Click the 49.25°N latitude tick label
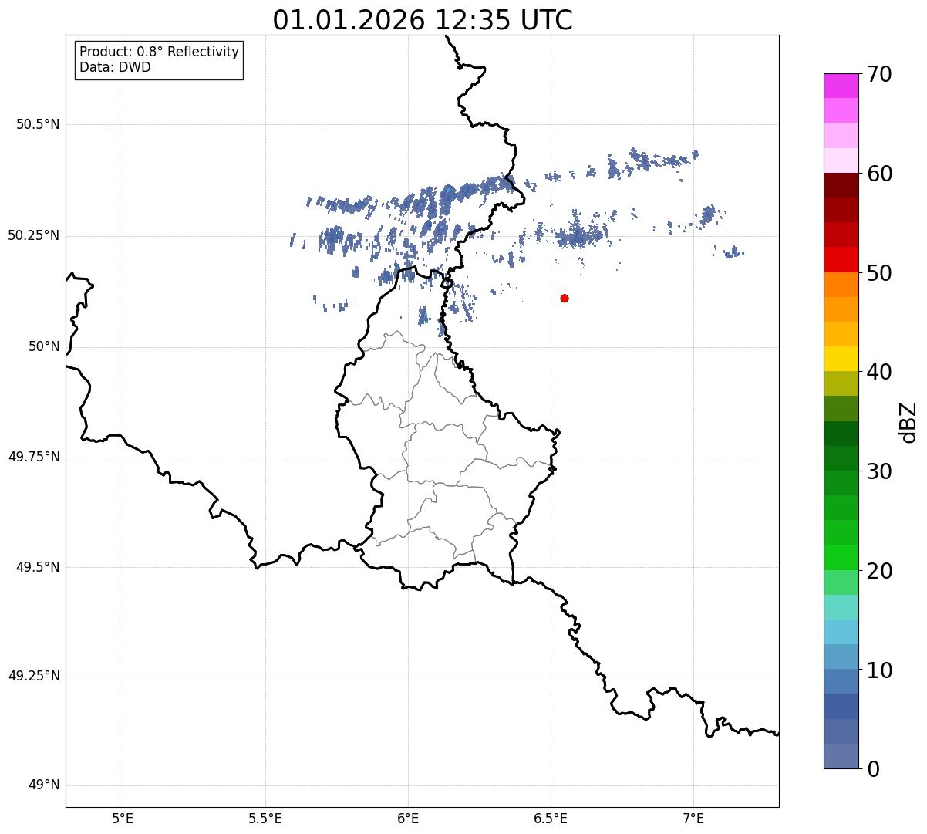The width and height of the screenshot is (927, 834). 34,677
